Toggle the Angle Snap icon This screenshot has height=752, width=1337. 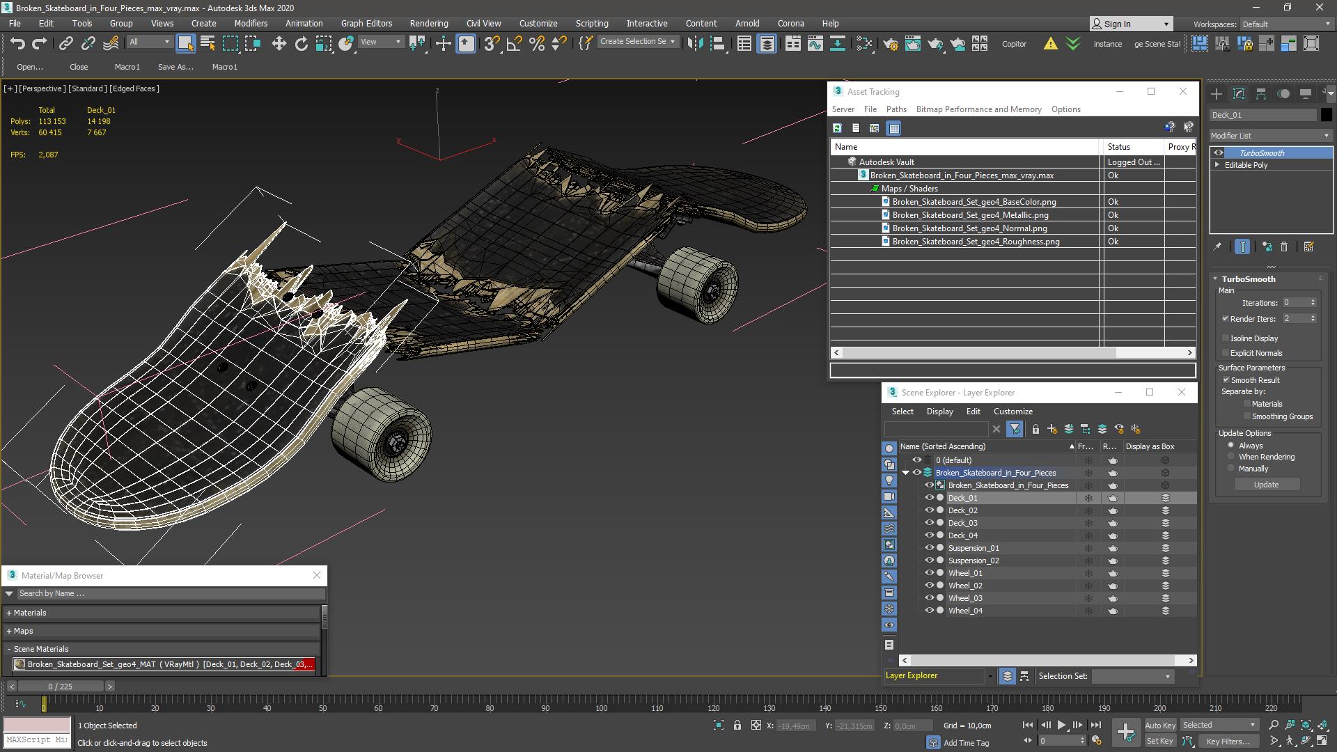tap(514, 44)
